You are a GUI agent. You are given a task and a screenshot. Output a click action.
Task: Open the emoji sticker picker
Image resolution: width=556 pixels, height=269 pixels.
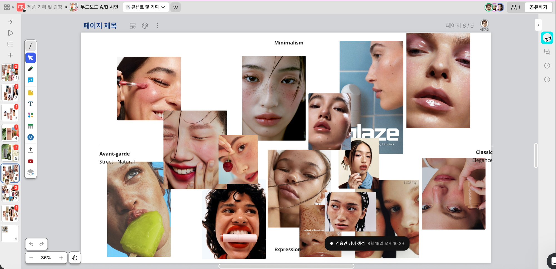tap(31, 137)
